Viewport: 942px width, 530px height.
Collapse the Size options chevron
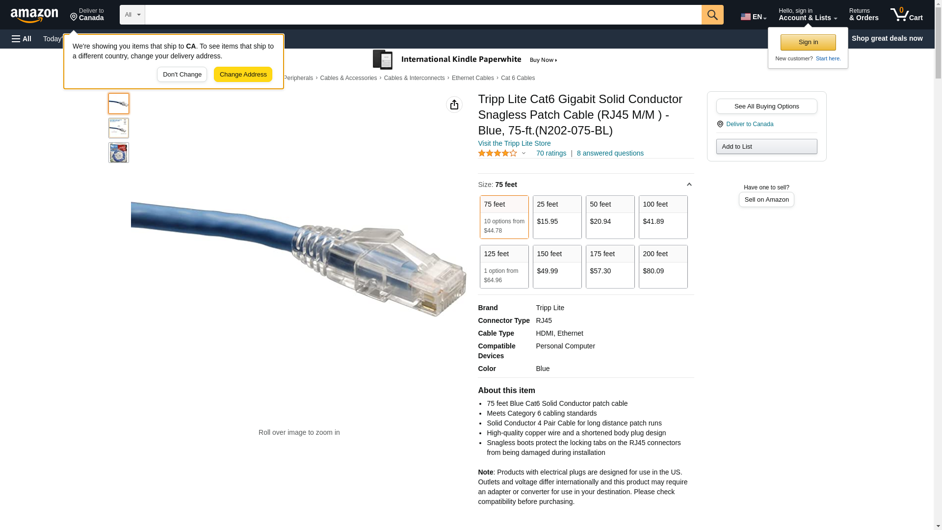tap(689, 185)
